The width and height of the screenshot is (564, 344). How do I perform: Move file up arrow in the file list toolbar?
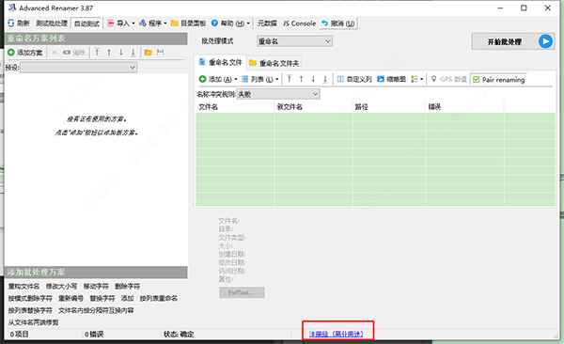point(301,79)
